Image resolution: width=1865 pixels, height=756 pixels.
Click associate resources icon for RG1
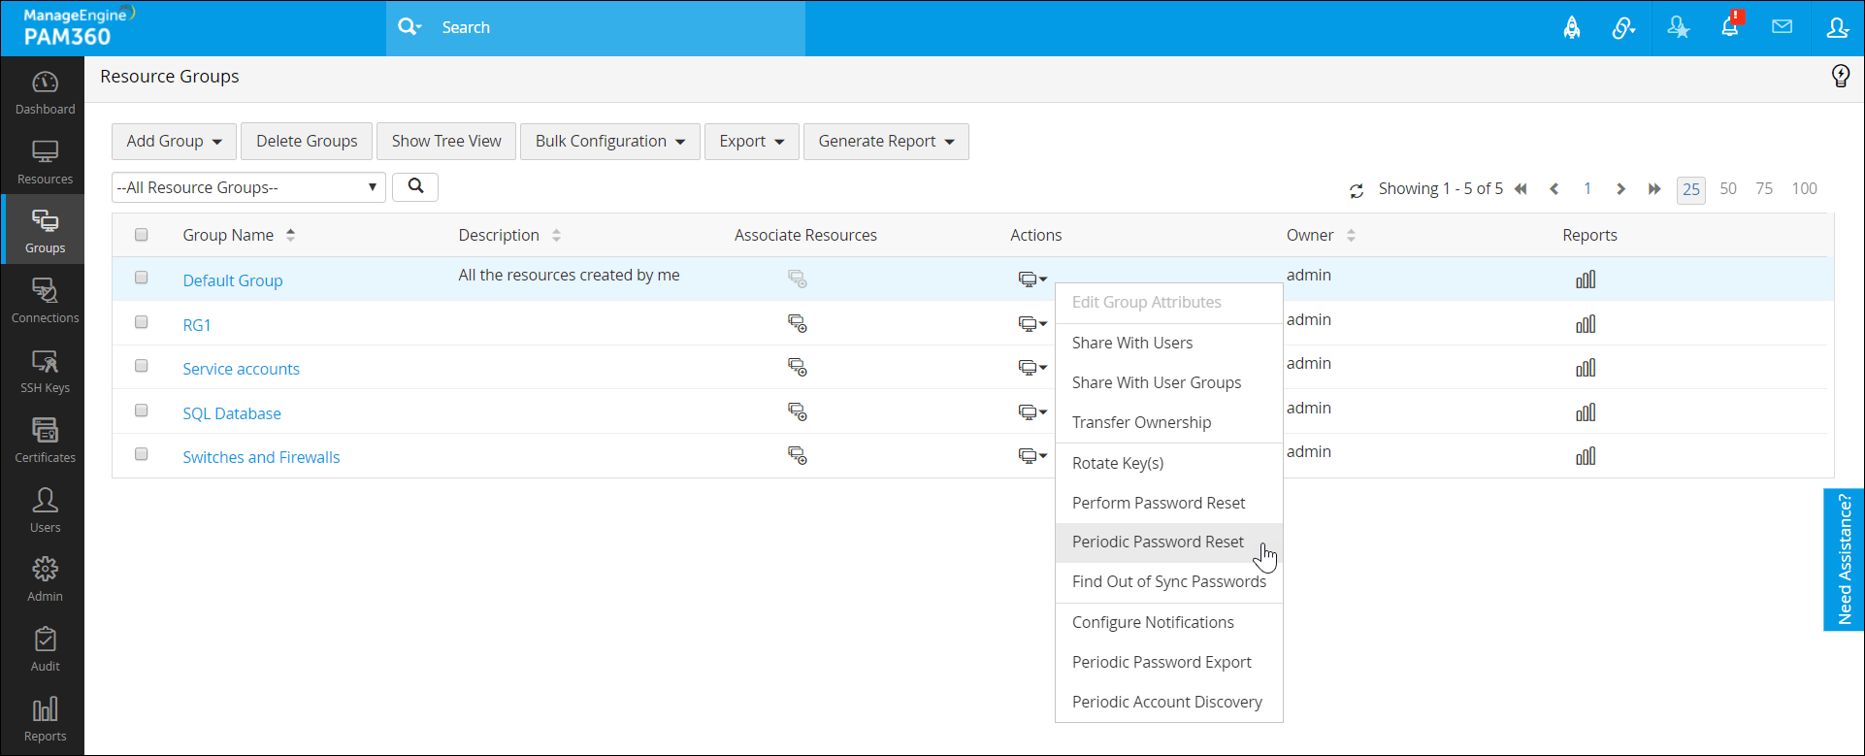tap(798, 324)
